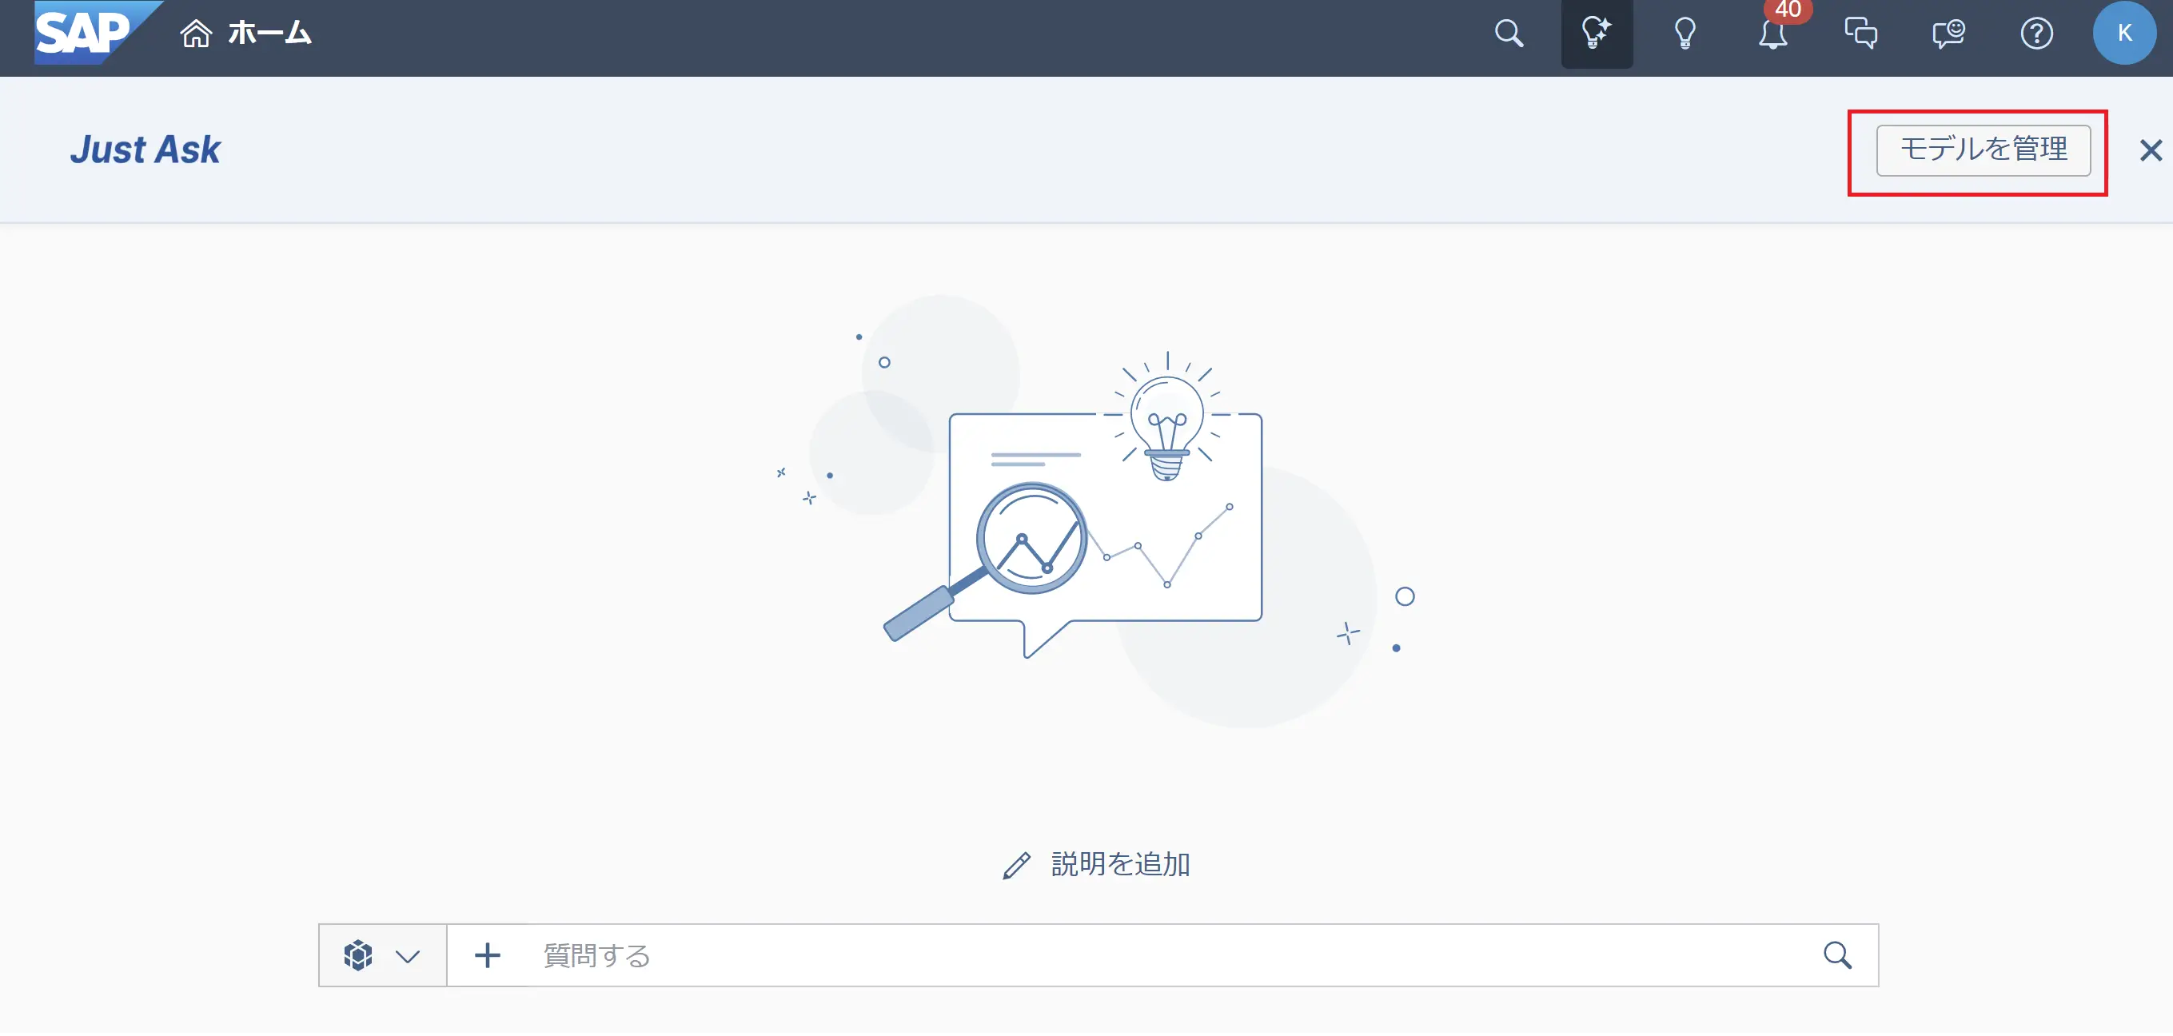
Task: Click the 説明を追加 link
Action: click(1120, 867)
